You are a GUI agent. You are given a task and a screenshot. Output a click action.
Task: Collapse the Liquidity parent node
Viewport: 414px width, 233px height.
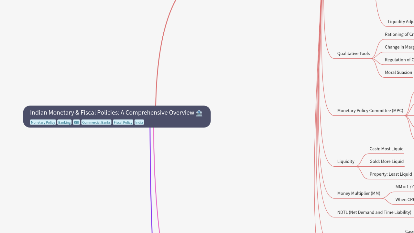[346, 161]
